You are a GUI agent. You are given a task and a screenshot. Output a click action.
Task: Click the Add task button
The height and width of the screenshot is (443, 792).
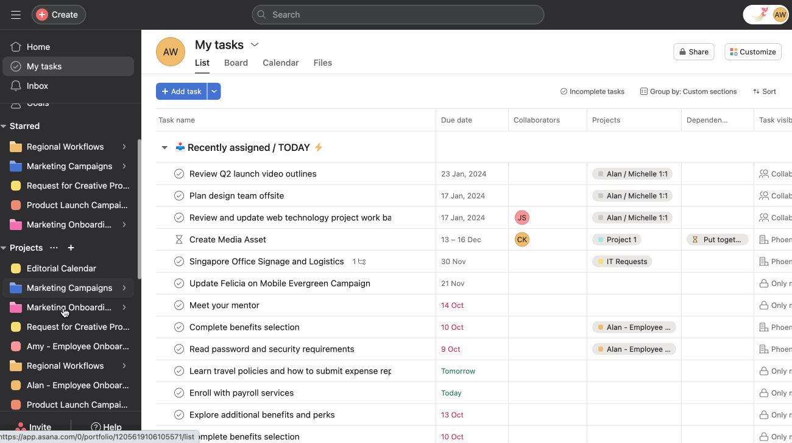click(182, 91)
